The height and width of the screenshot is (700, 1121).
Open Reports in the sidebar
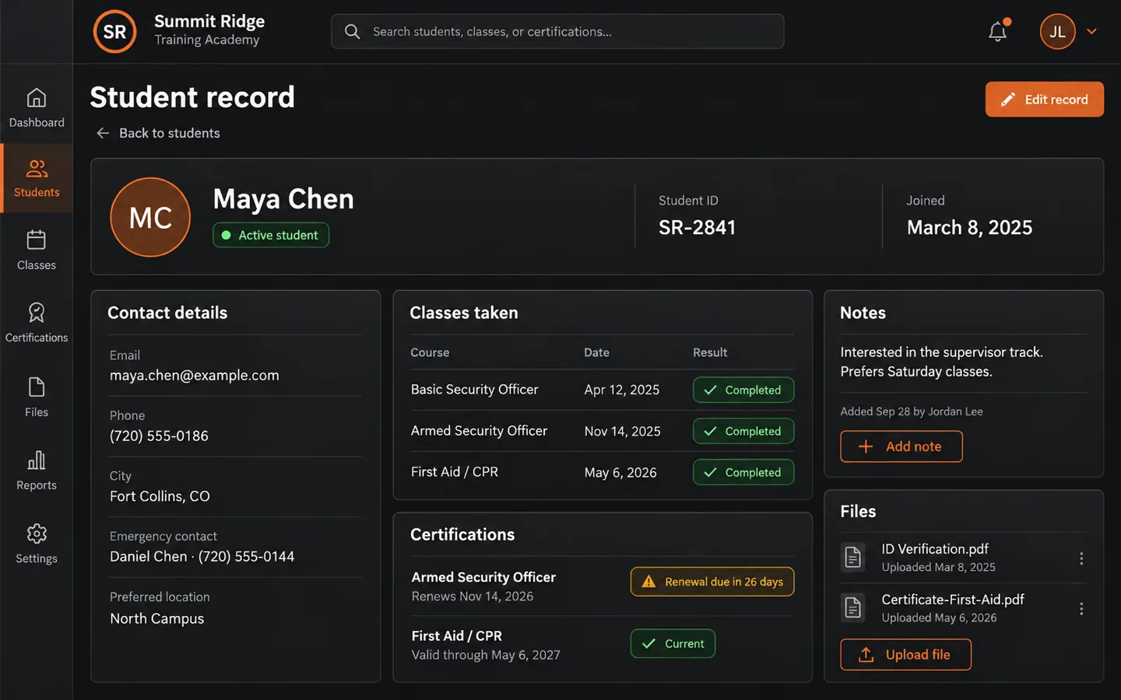coord(37,471)
